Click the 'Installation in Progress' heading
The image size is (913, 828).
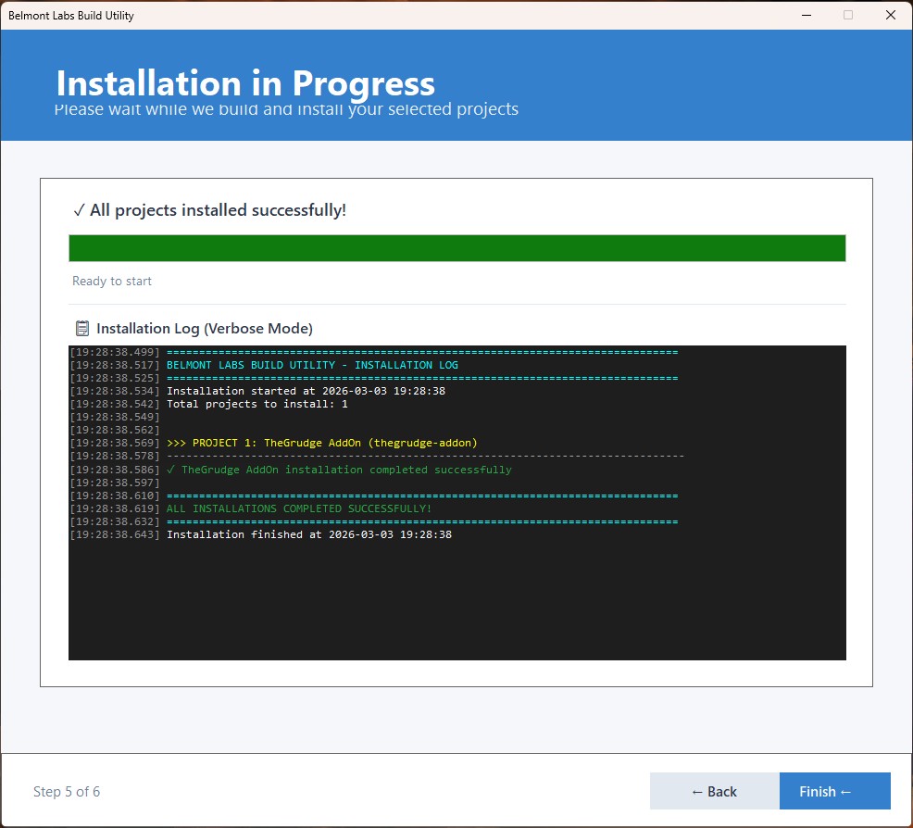tap(245, 83)
